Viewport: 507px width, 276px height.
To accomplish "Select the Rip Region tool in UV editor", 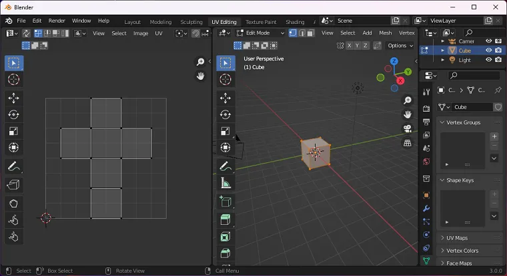I will [x=13, y=185].
